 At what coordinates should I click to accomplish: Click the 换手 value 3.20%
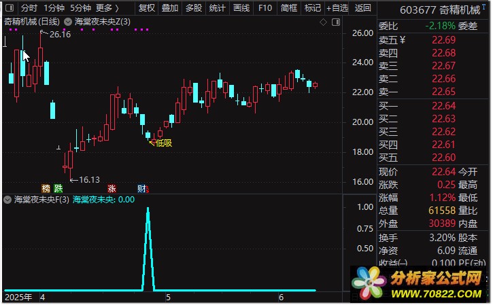pyautogui.click(x=443, y=238)
